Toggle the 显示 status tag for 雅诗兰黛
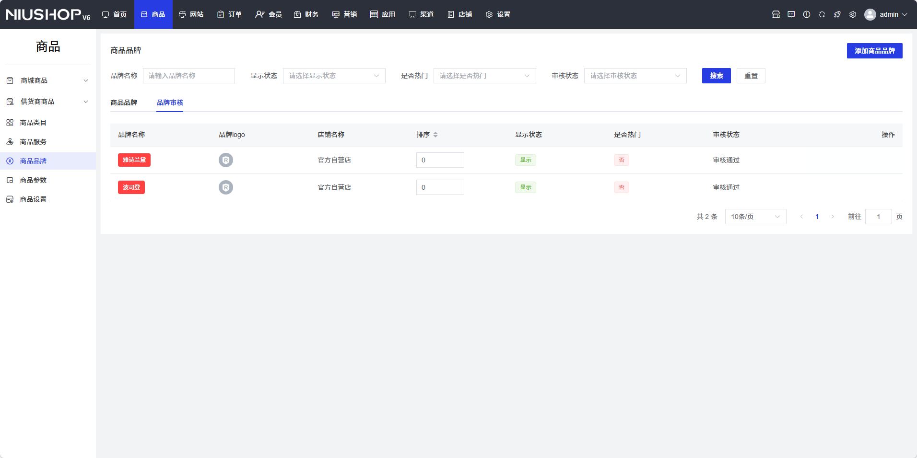Viewport: 917px width, 458px height. [x=526, y=160]
